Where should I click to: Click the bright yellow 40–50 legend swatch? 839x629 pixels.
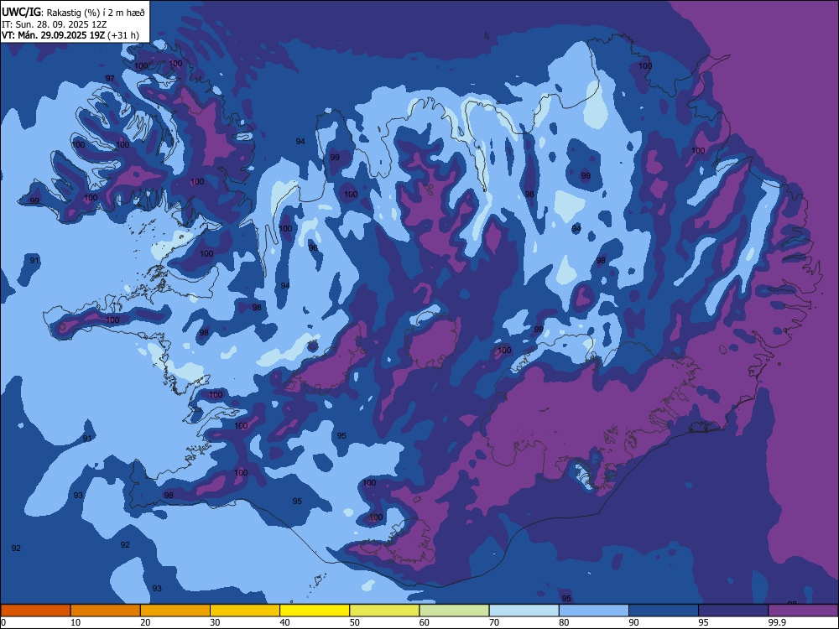pos(315,611)
